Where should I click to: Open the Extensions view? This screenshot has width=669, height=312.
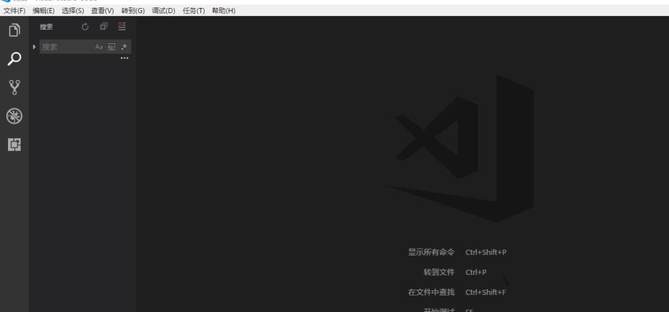coord(14,145)
